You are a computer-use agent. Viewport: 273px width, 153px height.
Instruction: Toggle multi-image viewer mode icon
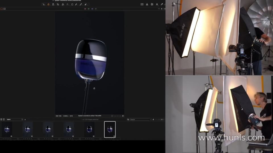[5, 9]
